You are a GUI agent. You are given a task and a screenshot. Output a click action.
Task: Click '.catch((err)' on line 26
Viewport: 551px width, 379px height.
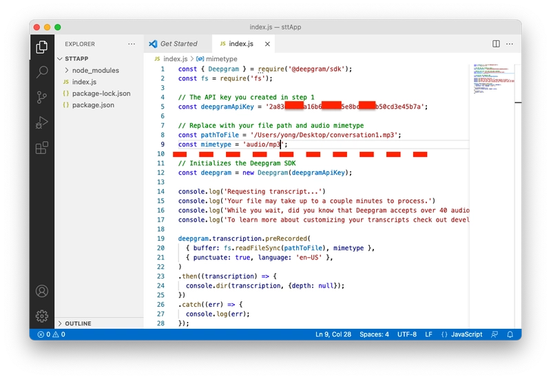200,304
